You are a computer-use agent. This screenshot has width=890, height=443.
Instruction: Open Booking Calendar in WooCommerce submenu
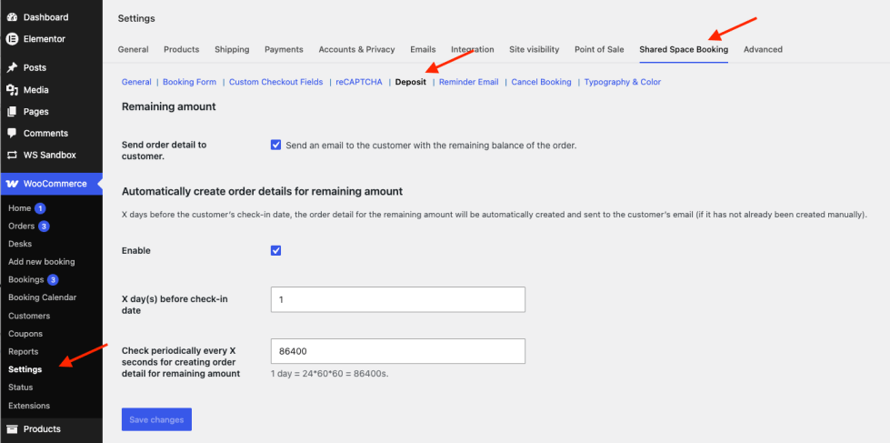[43, 297]
